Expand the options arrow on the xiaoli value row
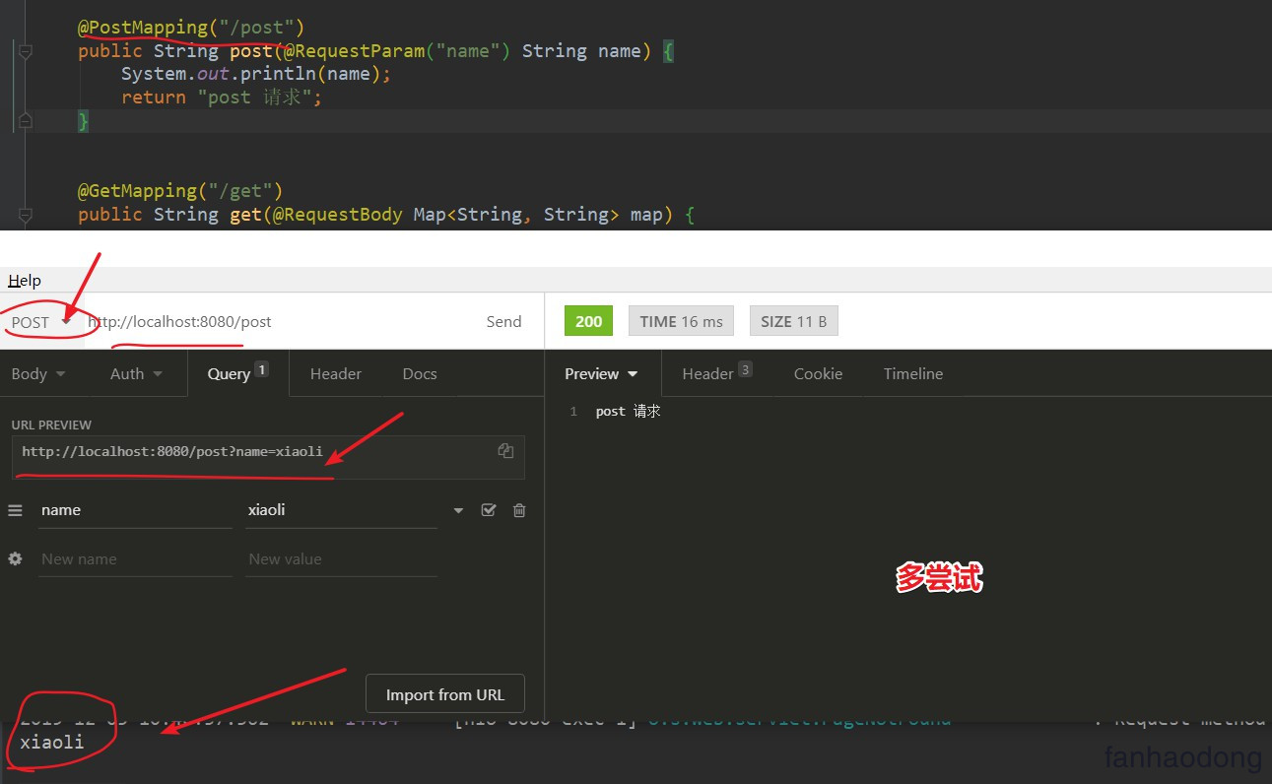Viewport: 1272px width, 784px height. (458, 511)
